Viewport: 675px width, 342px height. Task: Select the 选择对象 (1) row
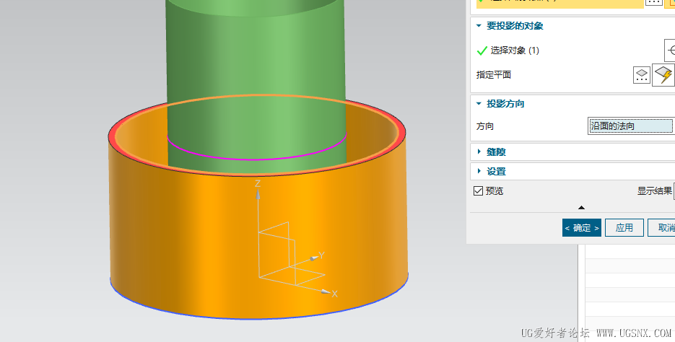[x=572, y=51]
